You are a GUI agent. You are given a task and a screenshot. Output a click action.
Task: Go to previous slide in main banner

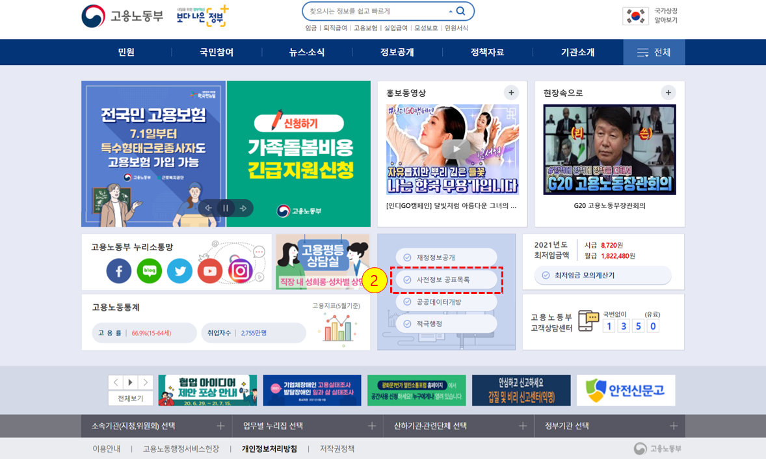(209, 208)
